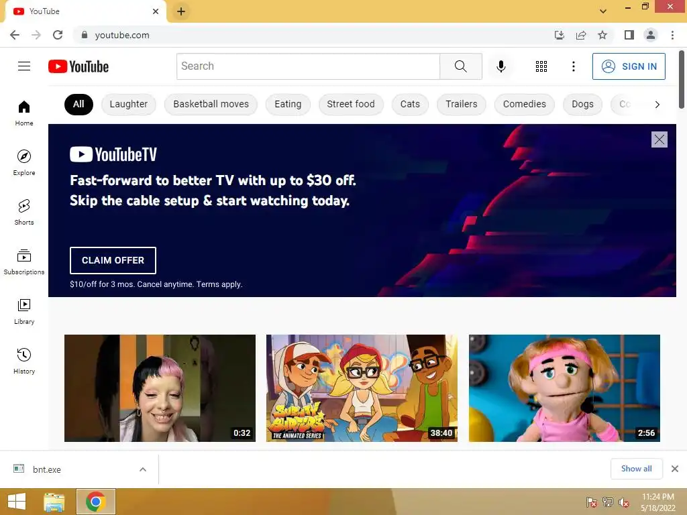Focus the YouTube search field
687x515 pixels.
pyautogui.click(x=308, y=66)
